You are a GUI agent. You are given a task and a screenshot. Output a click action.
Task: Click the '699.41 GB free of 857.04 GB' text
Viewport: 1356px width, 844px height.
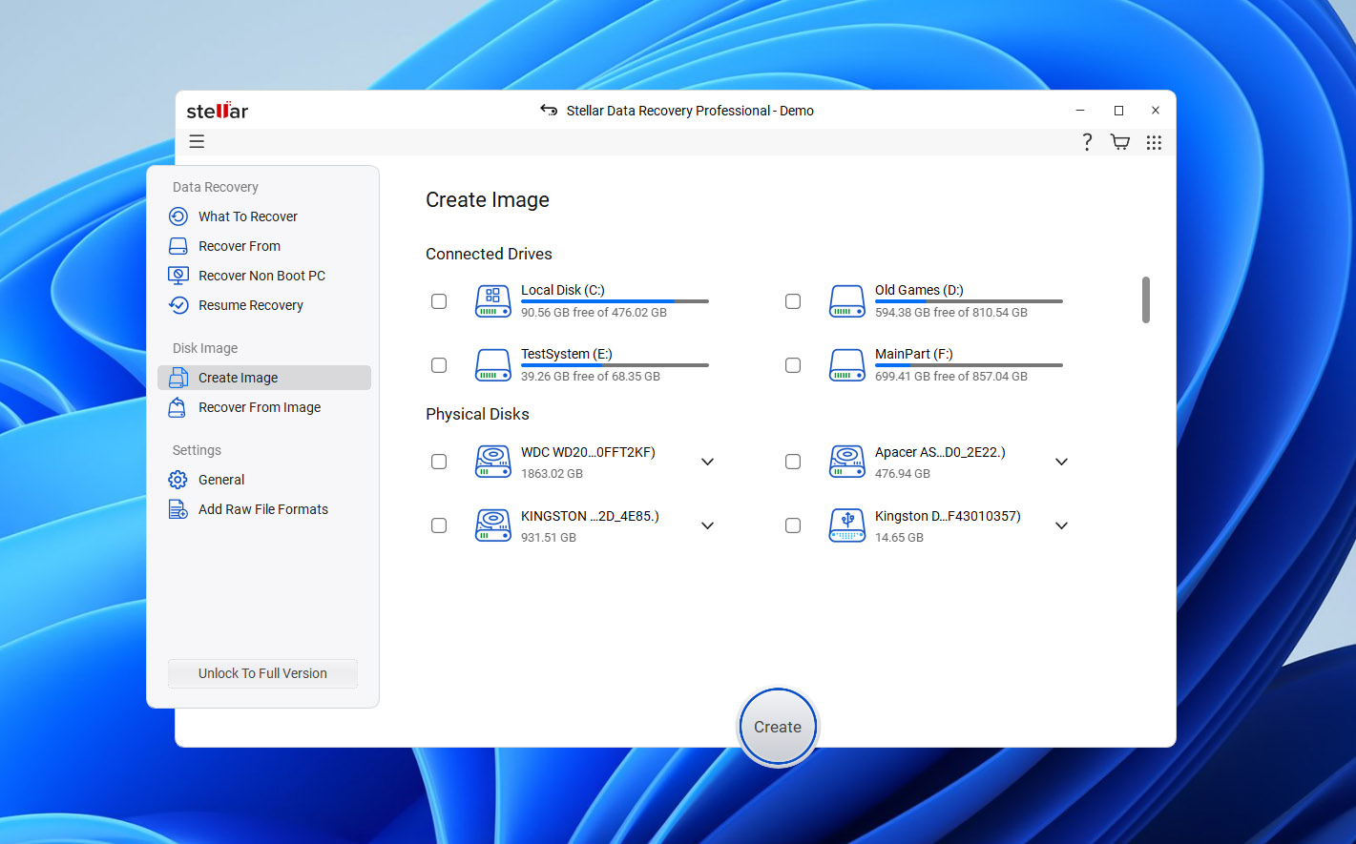(951, 377)
